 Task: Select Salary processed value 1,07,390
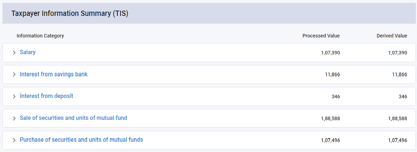point(330,53)
